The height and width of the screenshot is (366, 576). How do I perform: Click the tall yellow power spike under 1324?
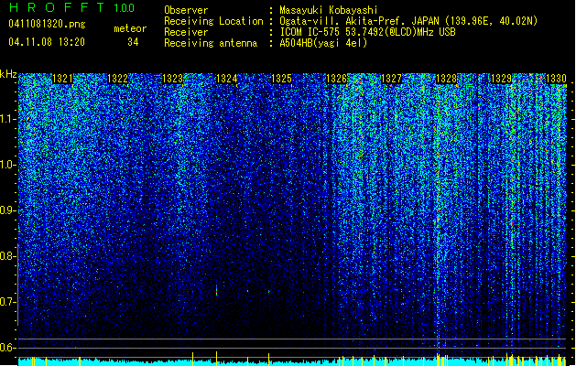pos(216,358)
